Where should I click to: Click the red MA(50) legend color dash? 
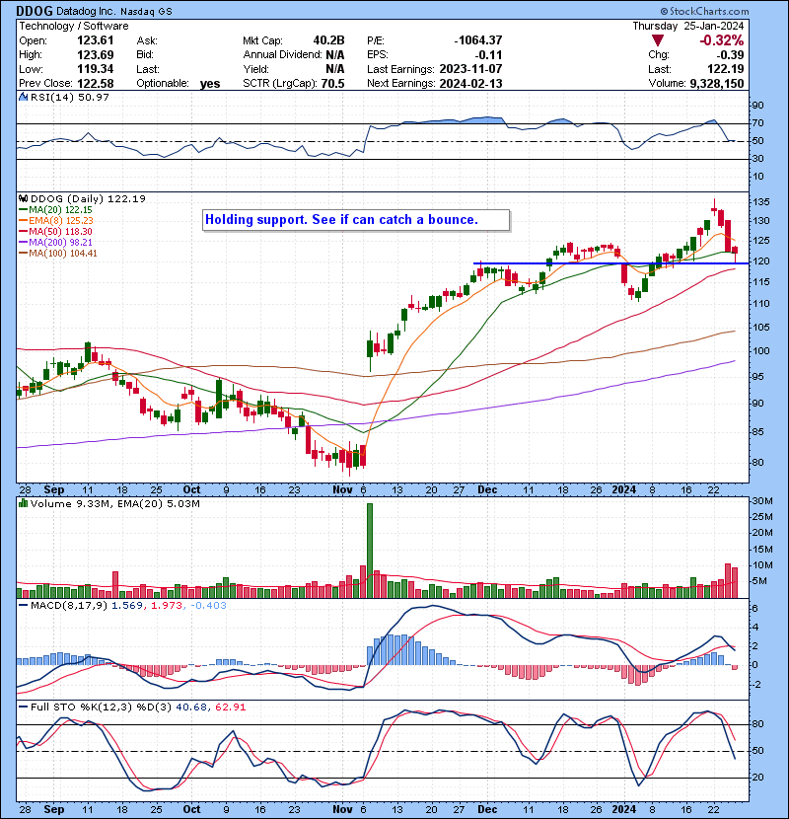[23, 232]
